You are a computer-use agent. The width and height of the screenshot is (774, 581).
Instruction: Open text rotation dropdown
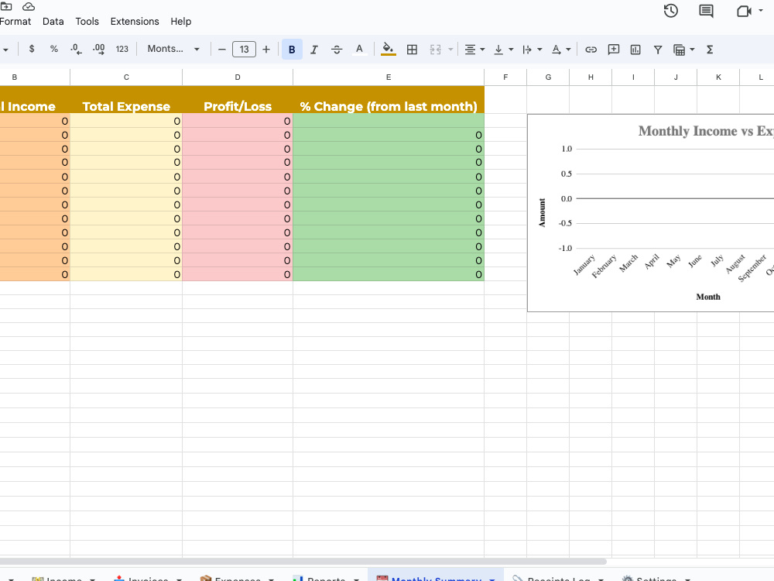tap(560, 50)
